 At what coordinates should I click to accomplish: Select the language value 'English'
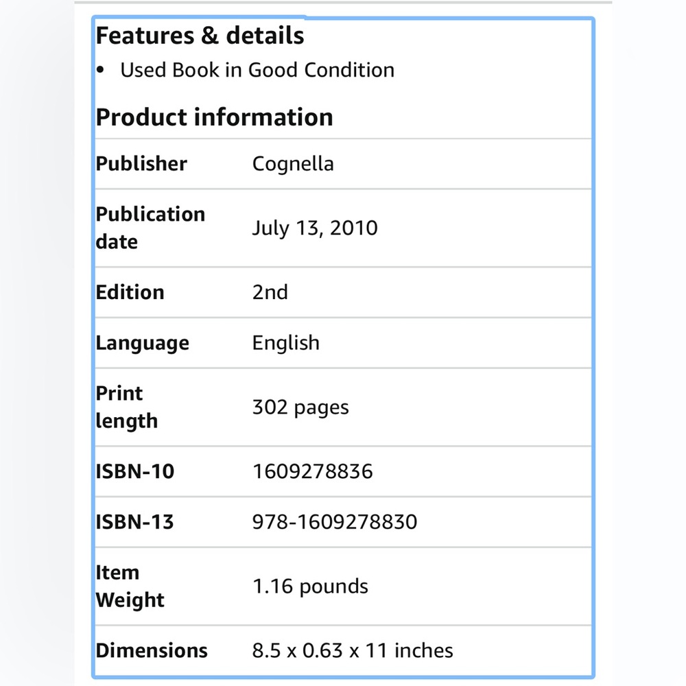coord(286,343)
